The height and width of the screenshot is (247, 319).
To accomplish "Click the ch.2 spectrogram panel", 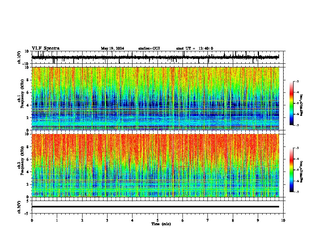I will [x=155, y=165].
